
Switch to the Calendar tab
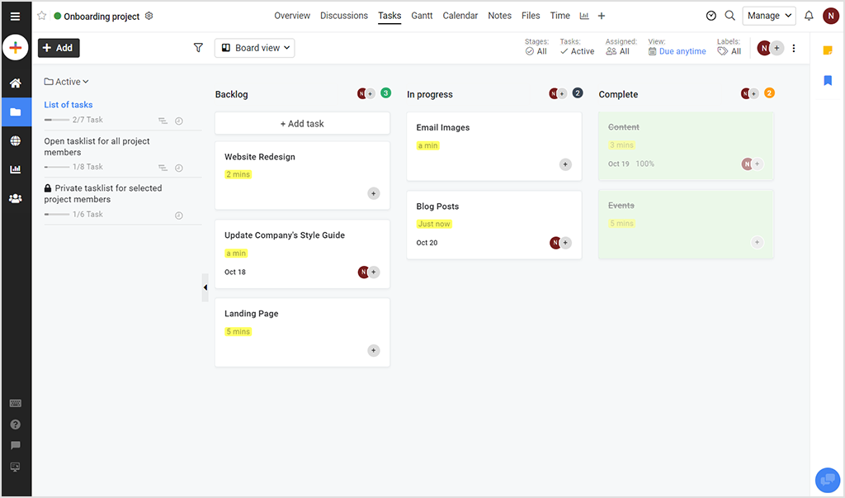(x=460, y=15)
